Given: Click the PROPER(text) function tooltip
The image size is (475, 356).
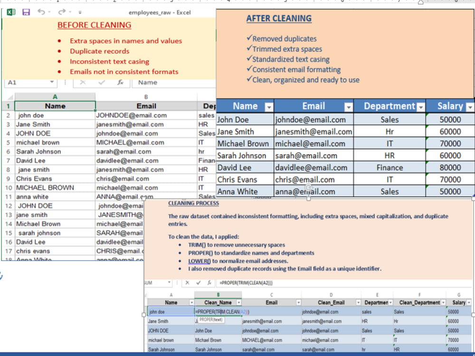Looking at the screenshot, I should point(211,319).
